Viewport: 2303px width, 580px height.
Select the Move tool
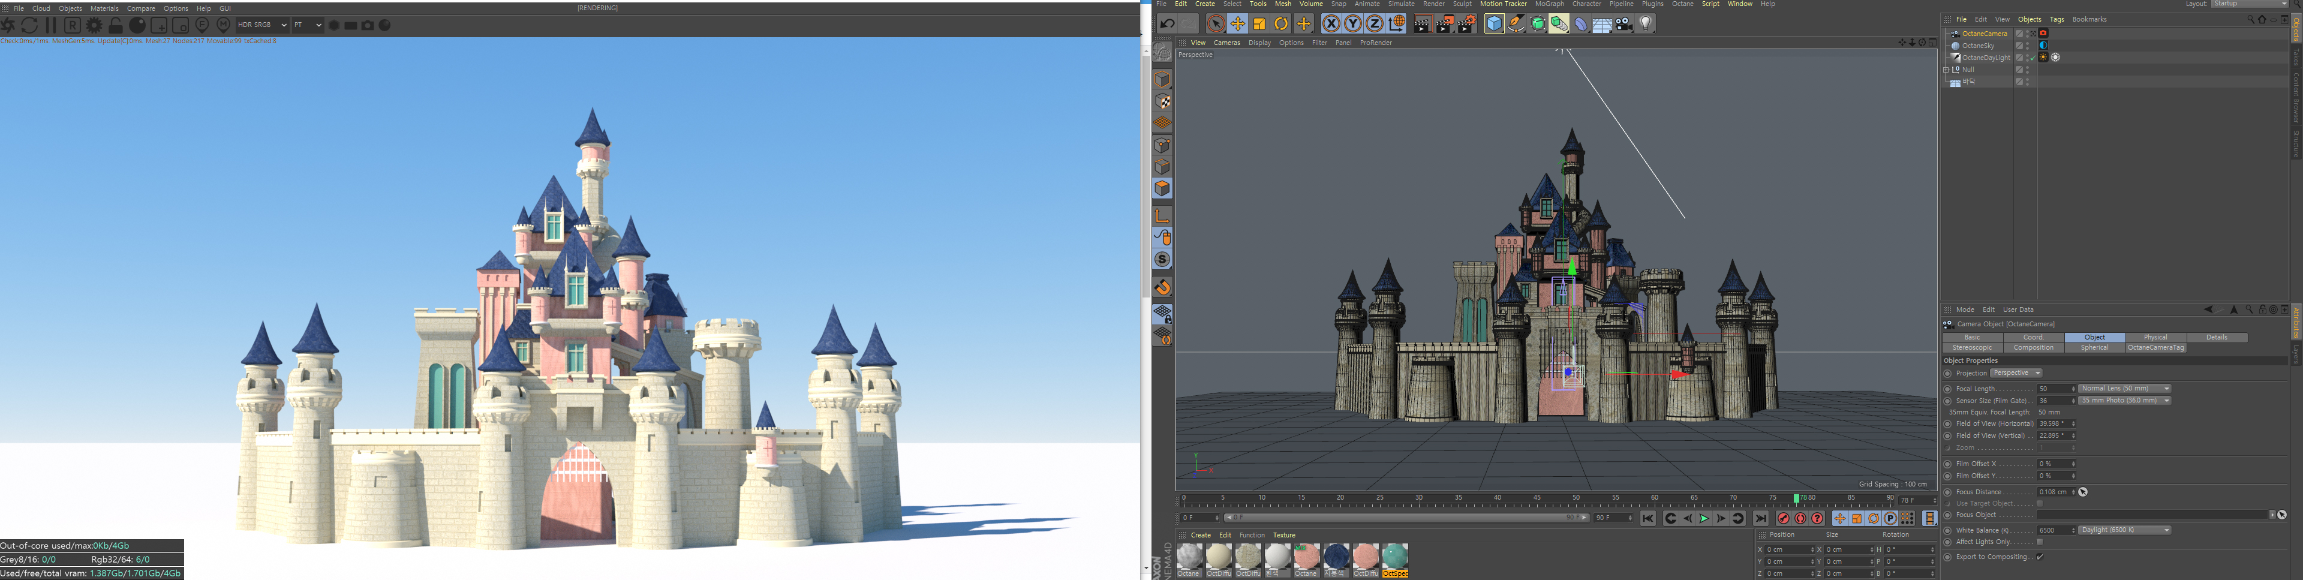[x=1237, y=24]
